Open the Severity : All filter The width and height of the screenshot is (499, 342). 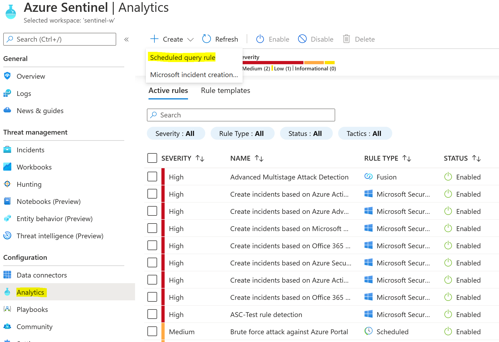click(176, 133)
